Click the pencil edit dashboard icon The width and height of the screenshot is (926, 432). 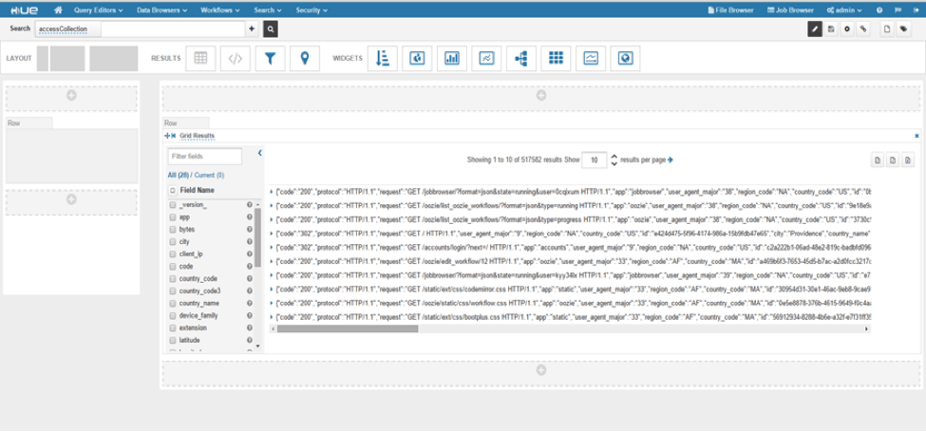tap(814, 29)
